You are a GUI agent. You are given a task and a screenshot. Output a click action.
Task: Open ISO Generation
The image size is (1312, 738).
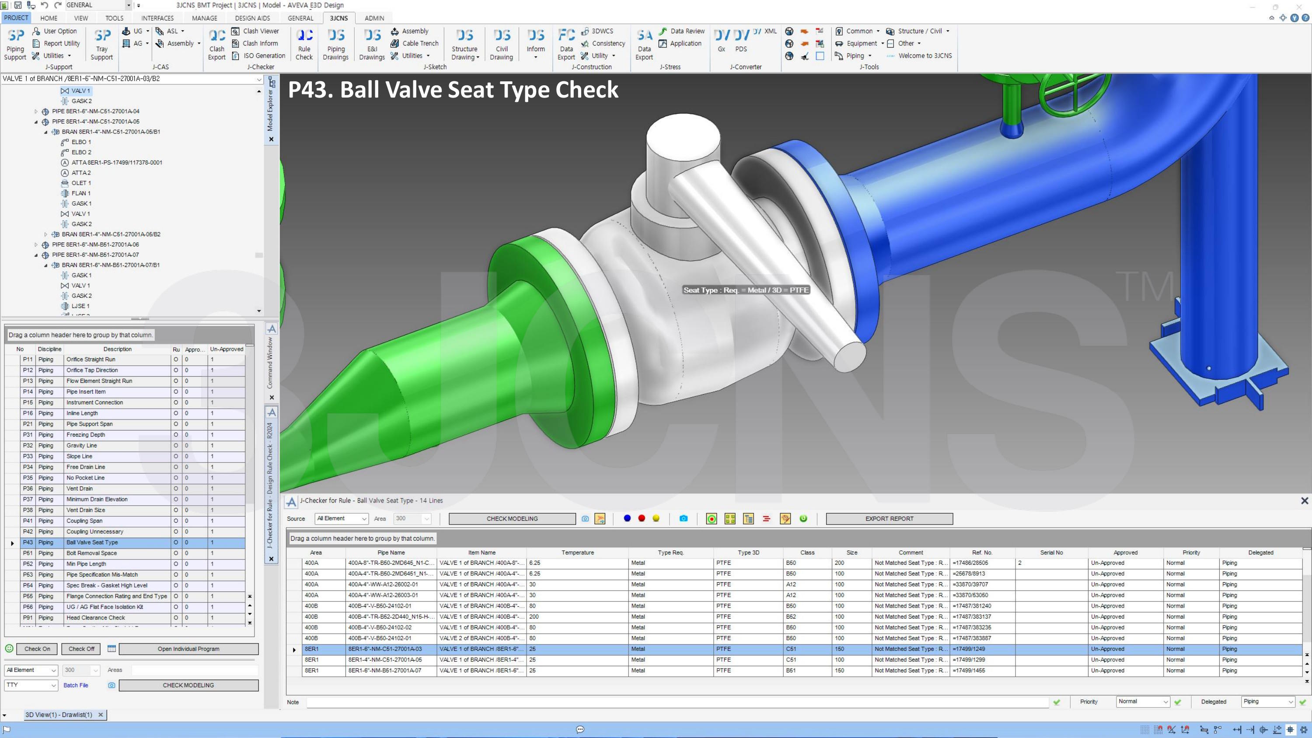pyautogui.click(x=259, y=56)
